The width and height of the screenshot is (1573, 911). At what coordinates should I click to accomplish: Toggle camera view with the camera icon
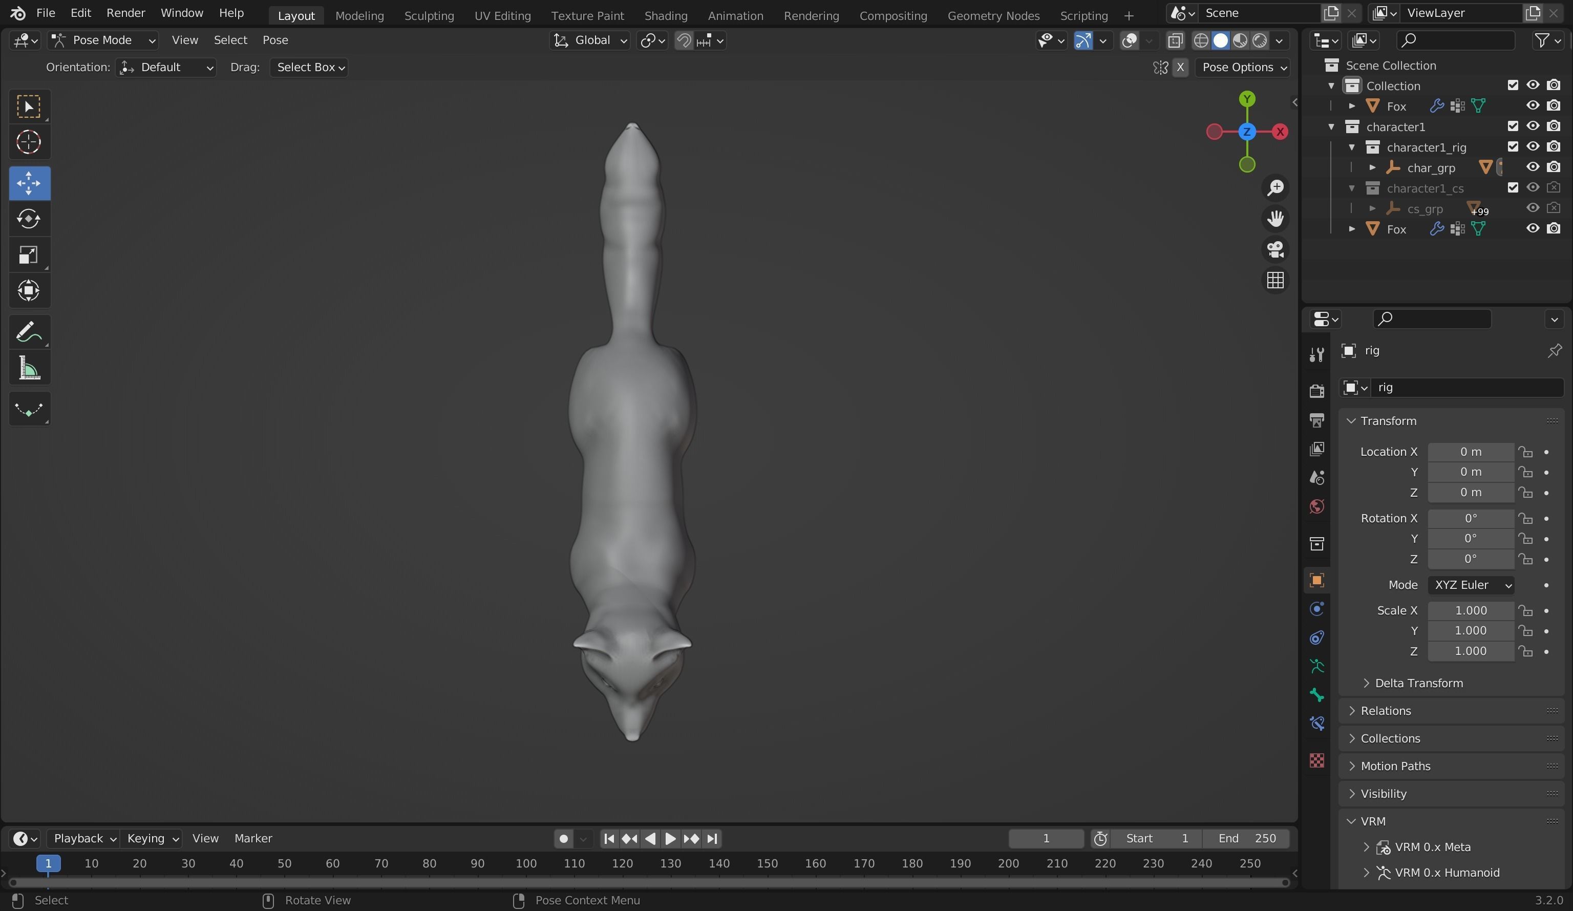pos(1276,249)
